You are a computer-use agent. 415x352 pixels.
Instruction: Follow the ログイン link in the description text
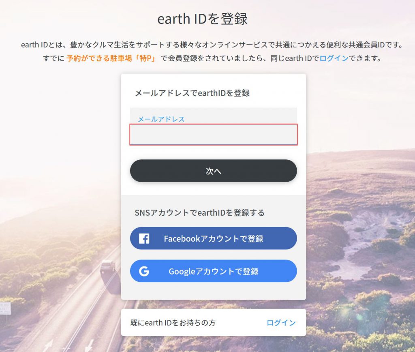tap(334, 58)
